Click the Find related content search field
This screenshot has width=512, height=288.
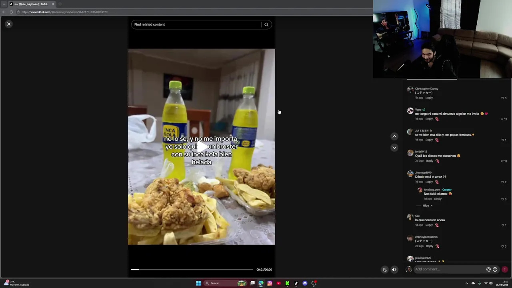pyautogui.click(x=196, y=24)
